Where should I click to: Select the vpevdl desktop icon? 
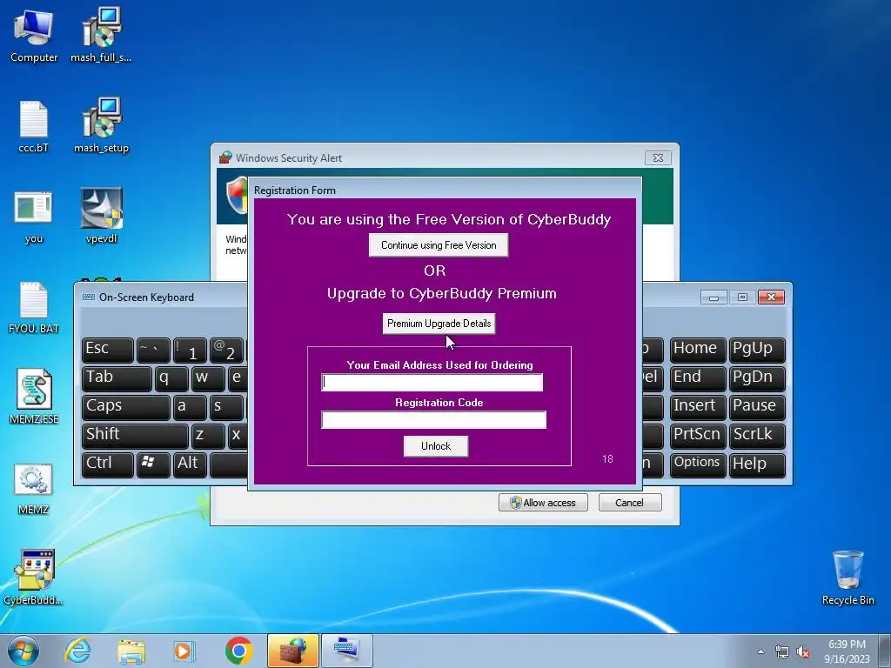pyautogui.click(x=101, y=216)
